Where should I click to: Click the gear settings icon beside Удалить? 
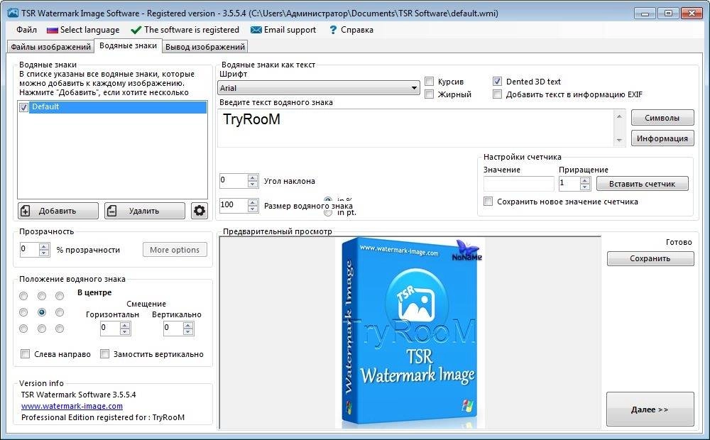[200, 211]
